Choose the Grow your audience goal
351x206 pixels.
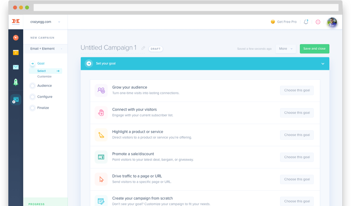(297, 90)
